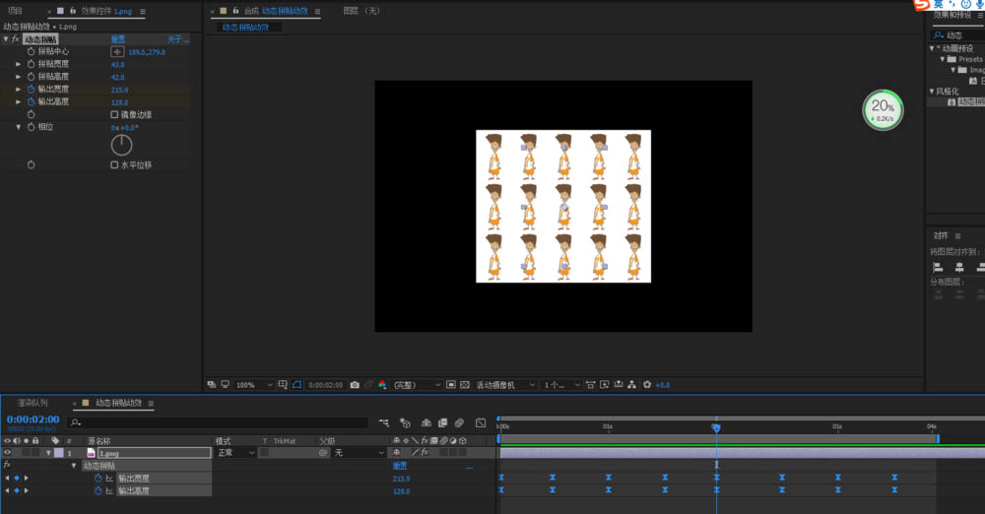Image resolution: width=985 pixels, height=514 pixels.
Task: Open the graph editor icon in timeline
Action: point(481,422)
